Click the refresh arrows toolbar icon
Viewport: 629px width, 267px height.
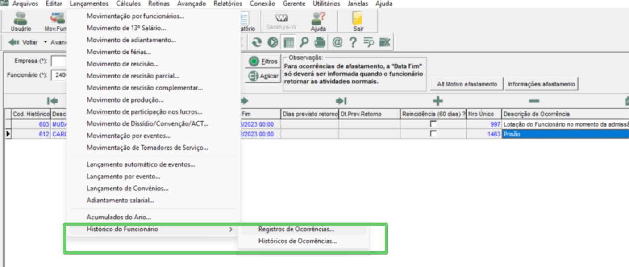tap(256, 42)
